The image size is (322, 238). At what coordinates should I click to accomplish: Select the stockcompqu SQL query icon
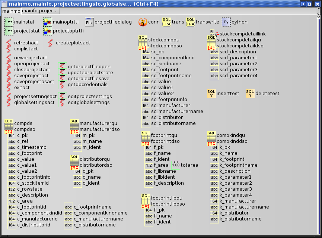pos(143,41)
